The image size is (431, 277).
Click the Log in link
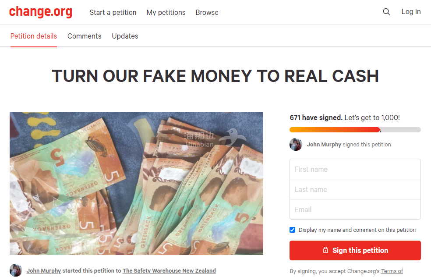411,12
